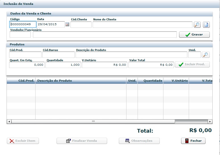Click the product search magnifier icon
220x155 pixels.
[x=206, y=55]
